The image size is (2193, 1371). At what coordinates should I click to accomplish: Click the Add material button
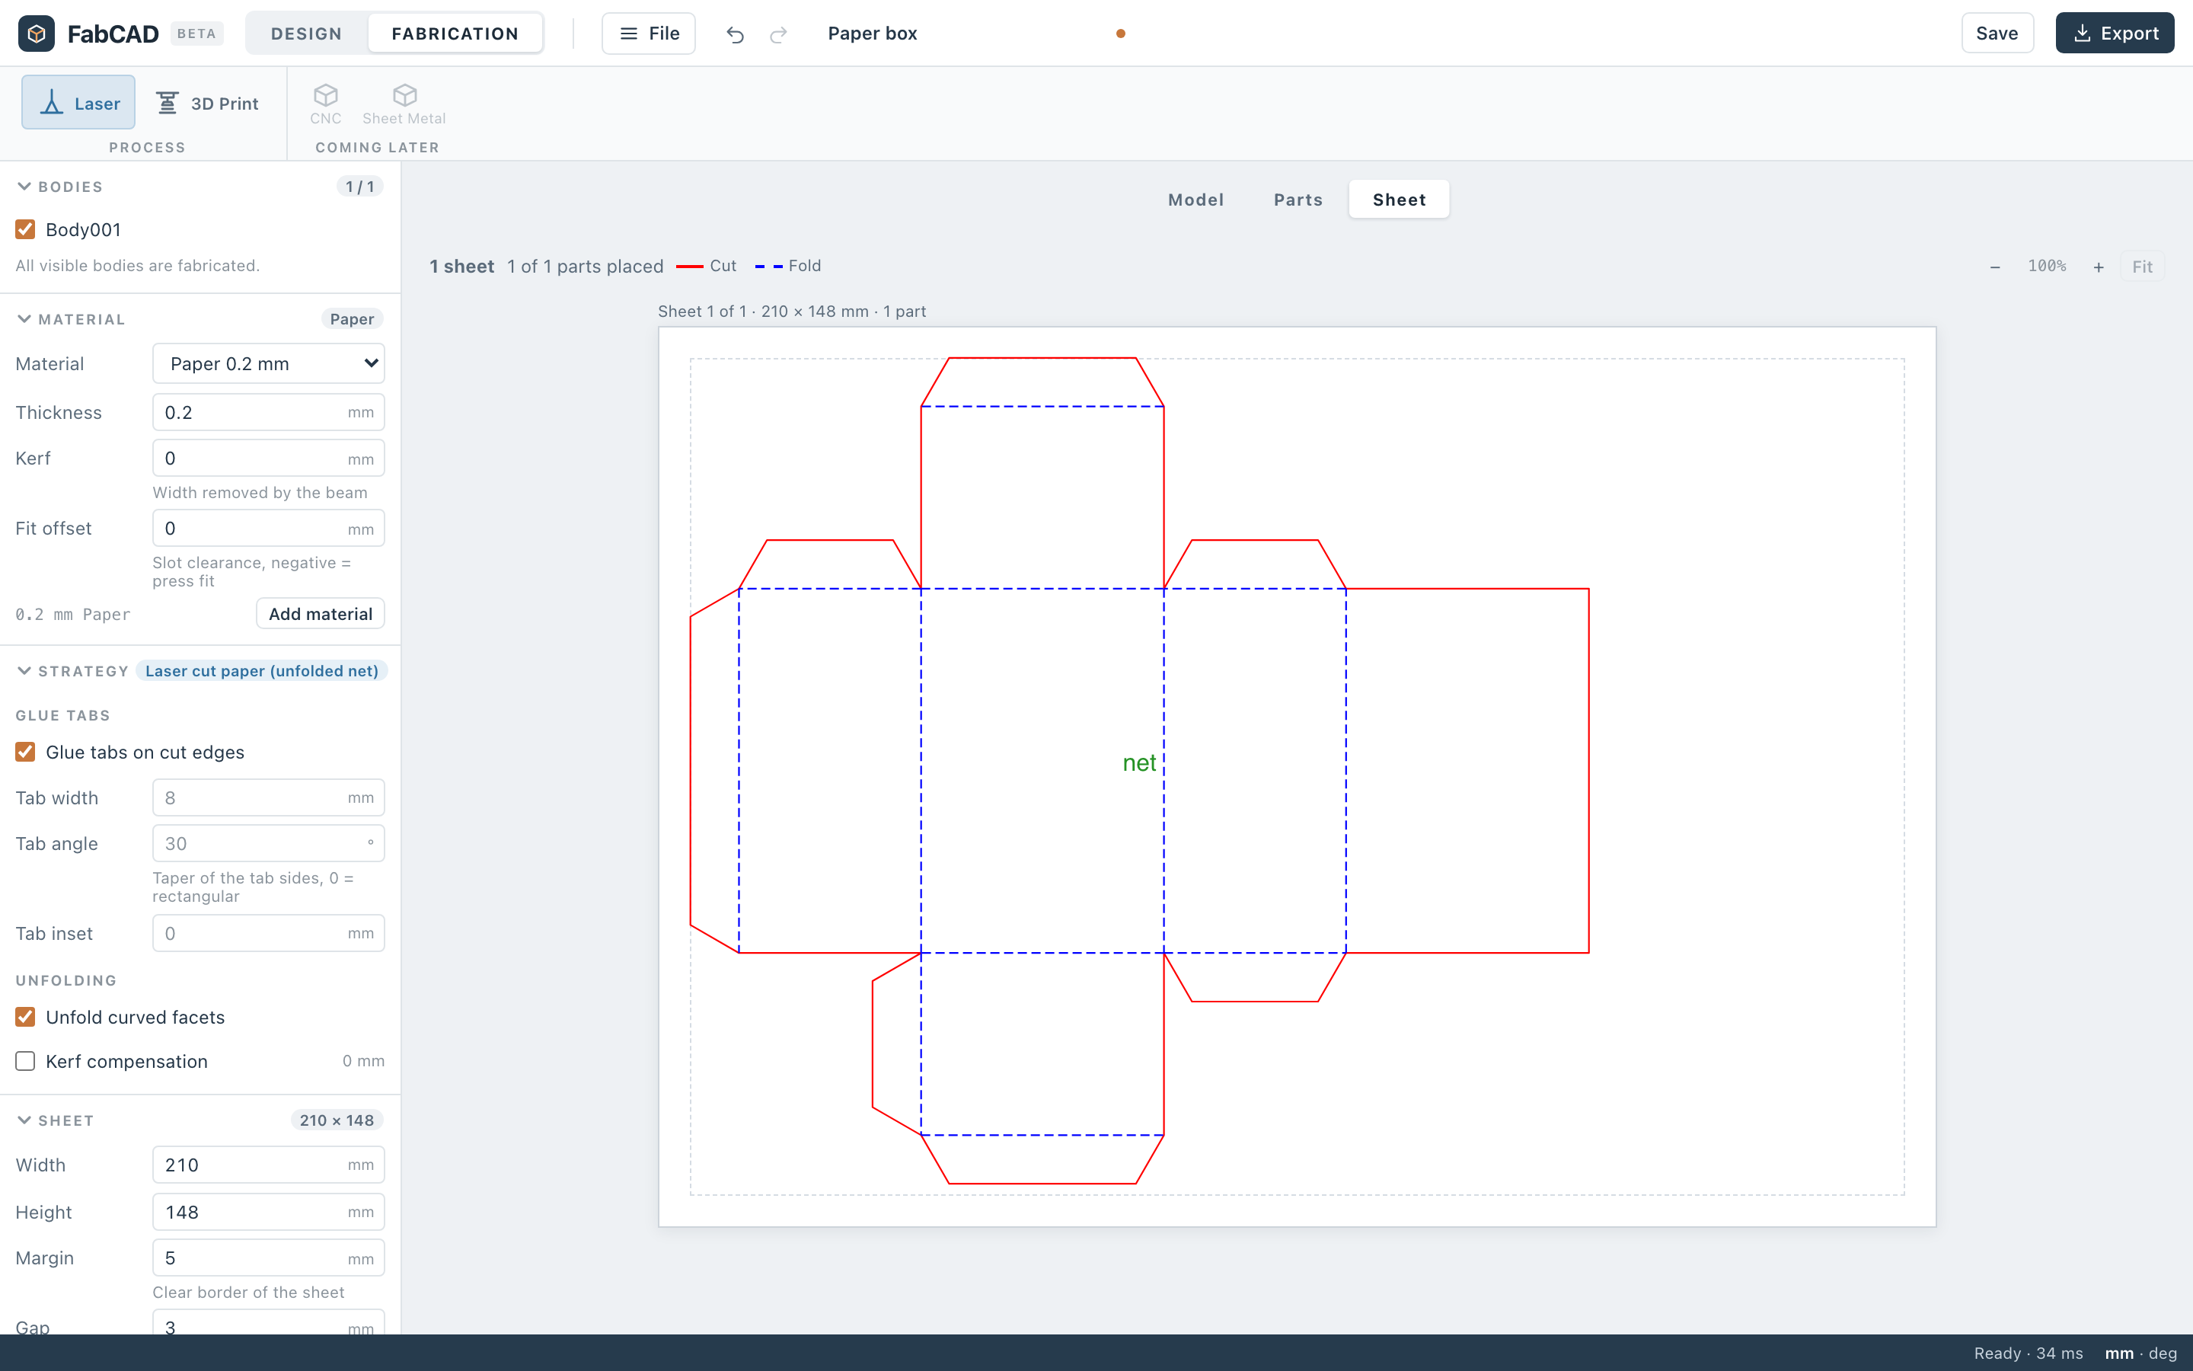click(321, 614)
